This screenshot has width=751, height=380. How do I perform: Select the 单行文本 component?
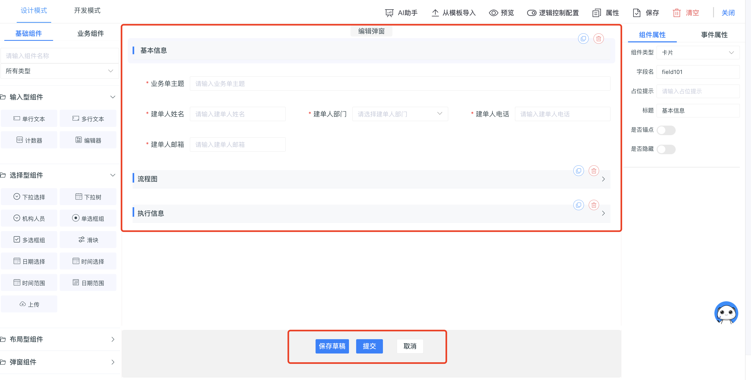[x=29, y=119]
